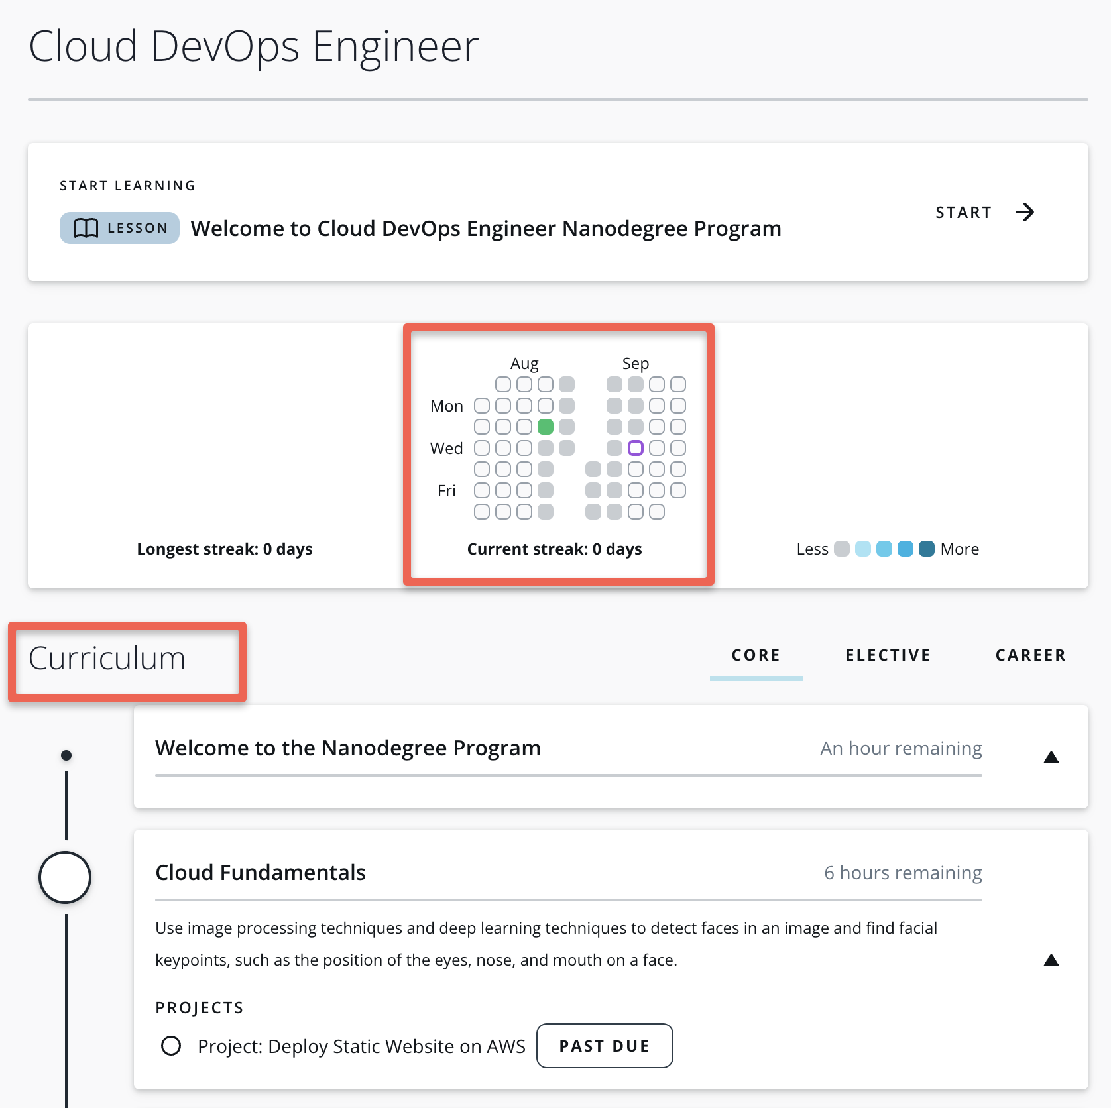Viewport: 1111px width, 1108px height.
Task: Open the CAREER tab
Action: point(1030,655)
